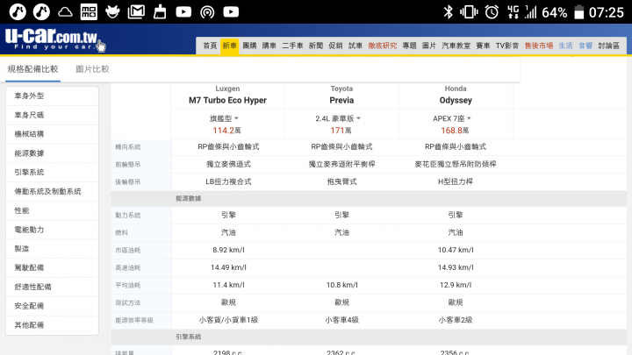Jump to 其他配備 section in sidebar

coord(52,325)
